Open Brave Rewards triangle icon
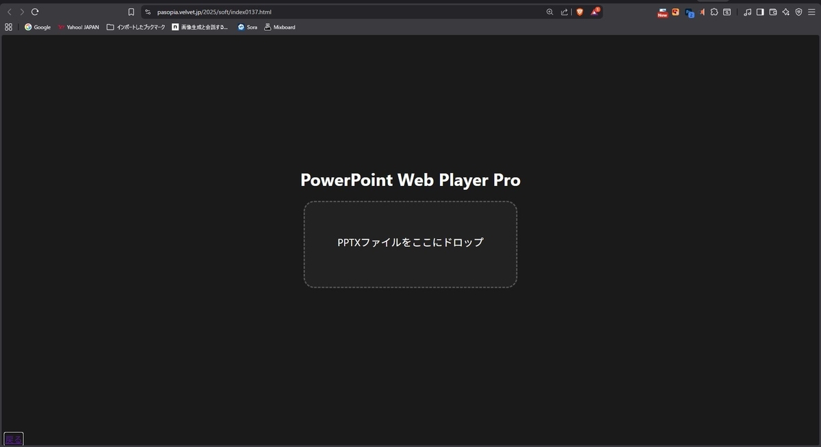Image resolution: width=821 pixels, height=447 pixels. point(595,12)
